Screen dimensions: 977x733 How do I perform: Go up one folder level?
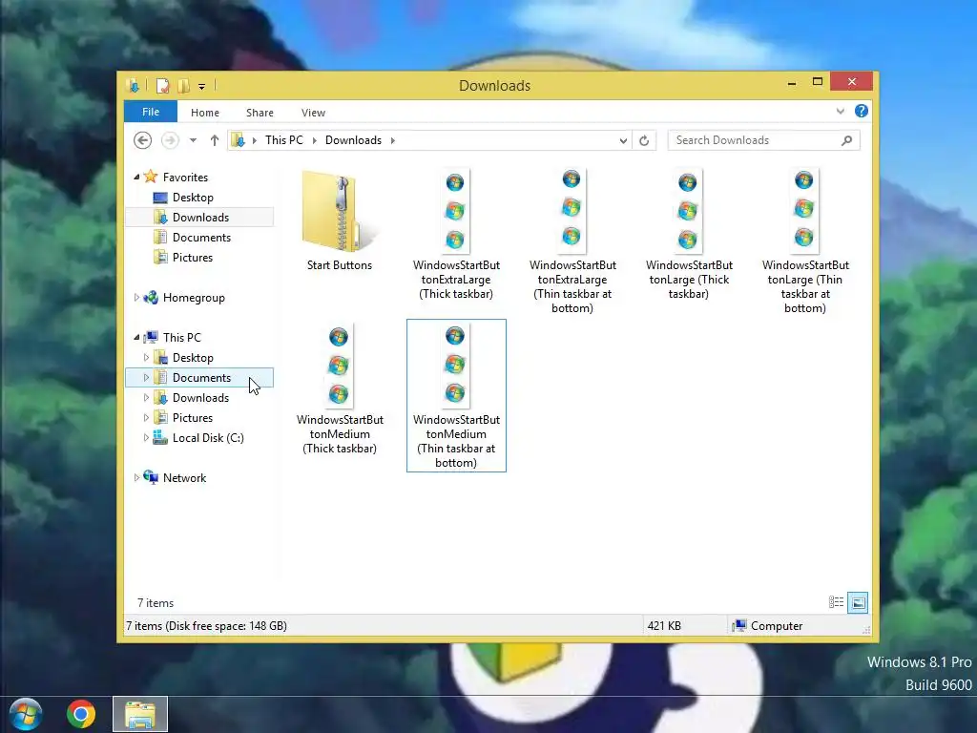(x=215, y=140)
